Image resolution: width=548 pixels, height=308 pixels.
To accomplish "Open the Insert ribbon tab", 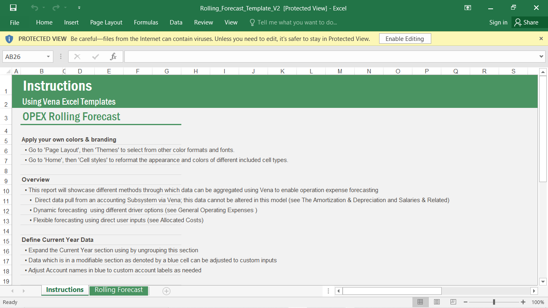I will 71,22.
